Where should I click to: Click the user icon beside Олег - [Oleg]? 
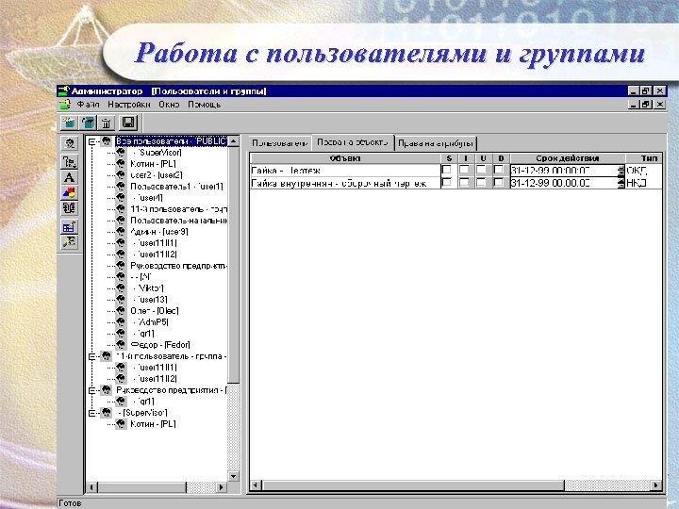click(x=121, y=310)
